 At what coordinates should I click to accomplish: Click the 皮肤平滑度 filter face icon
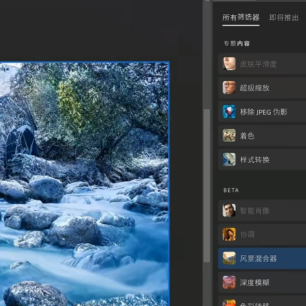pos(229,63)
